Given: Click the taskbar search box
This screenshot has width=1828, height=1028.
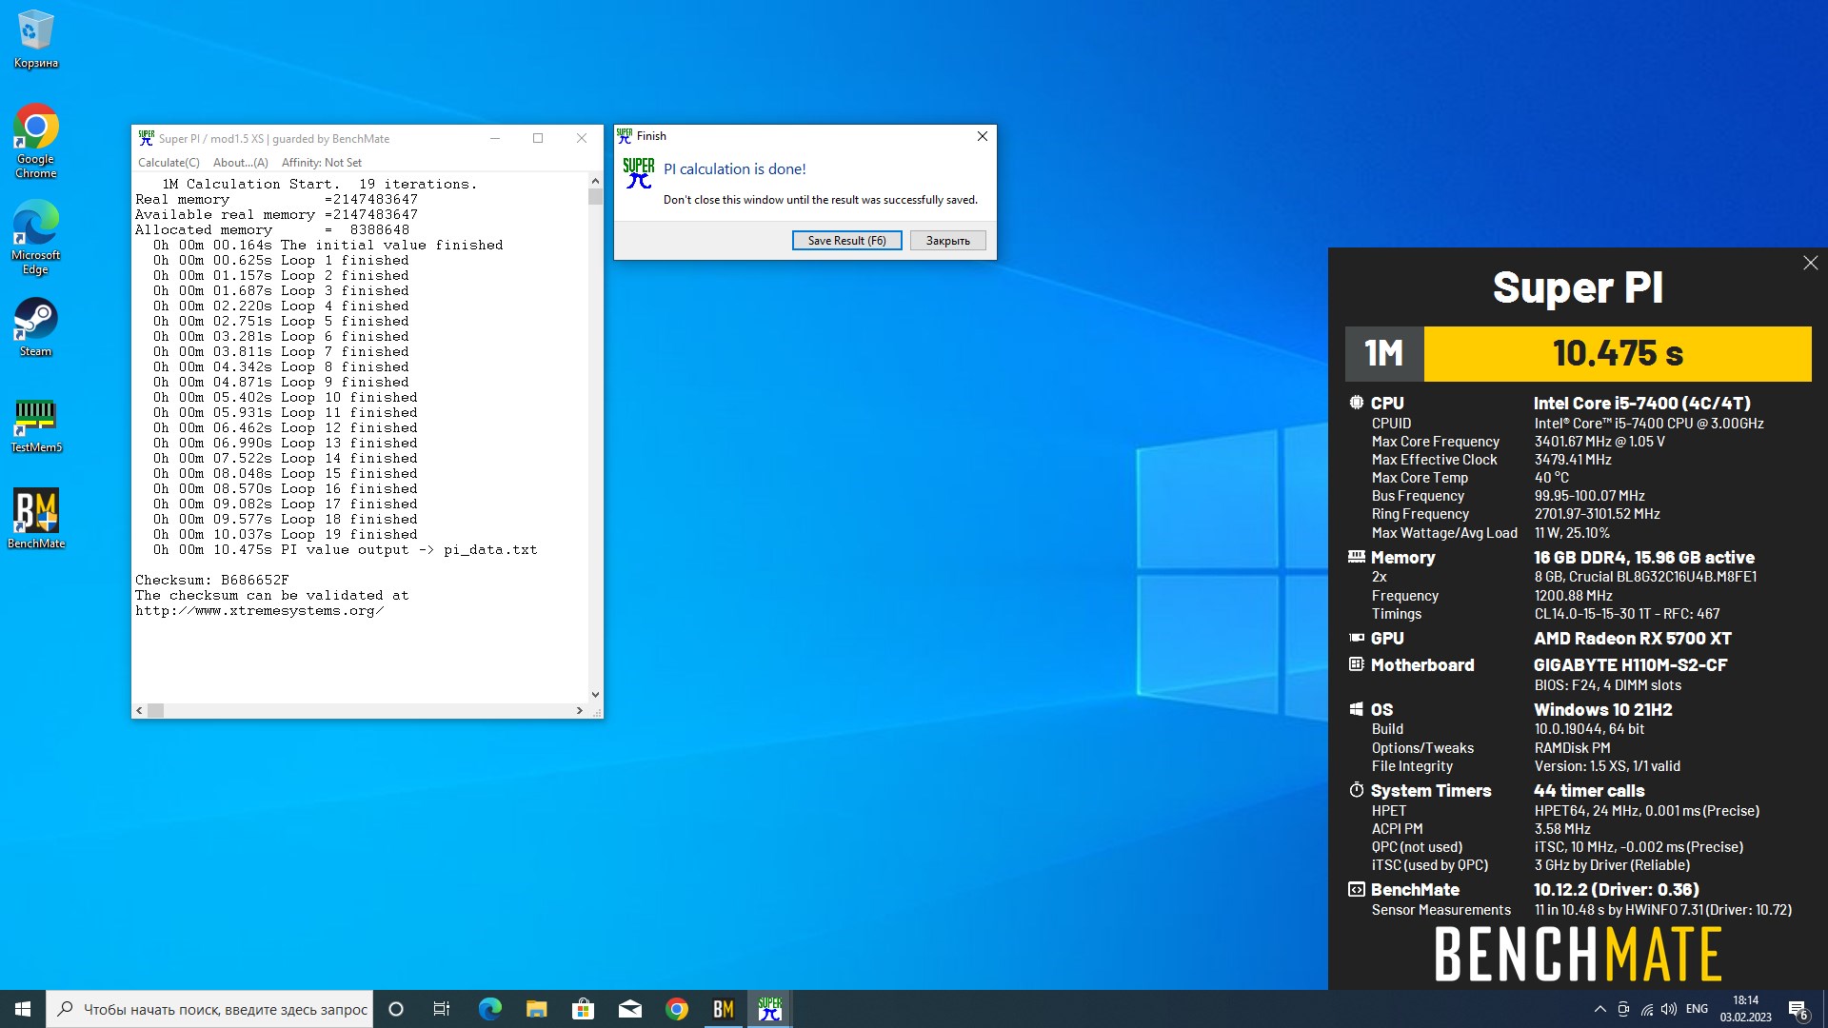Looking at the screenshot, I should (210, 1009).
